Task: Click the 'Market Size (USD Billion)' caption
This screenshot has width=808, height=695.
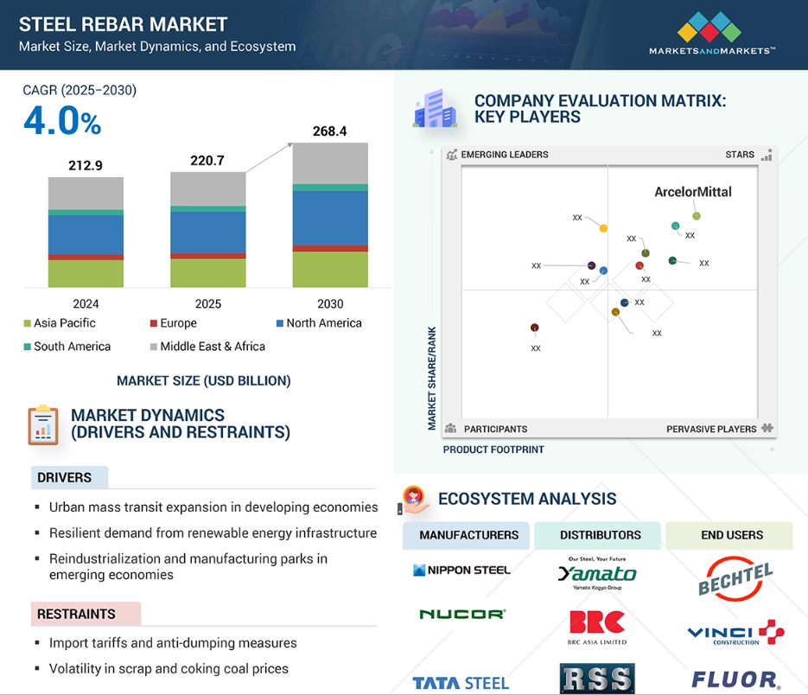Action: [x=204, y=381]
